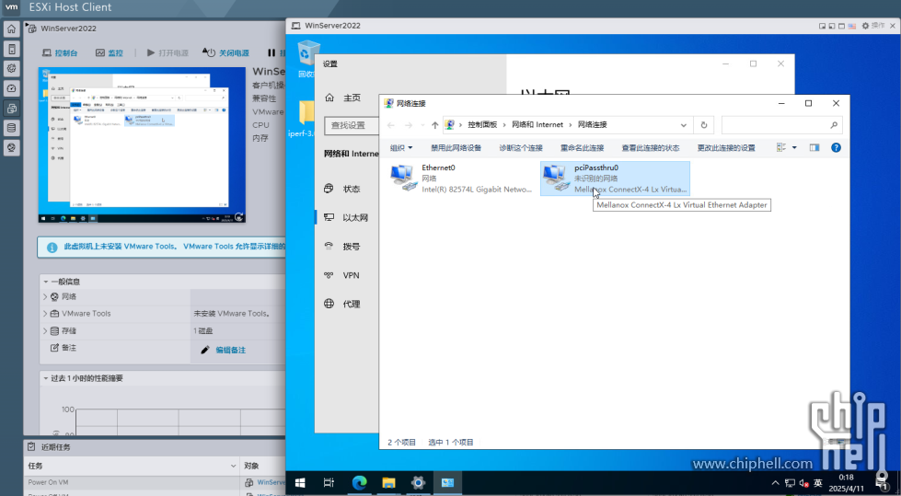
Task: Click the 备注 label row
Action: coord(64,348)
